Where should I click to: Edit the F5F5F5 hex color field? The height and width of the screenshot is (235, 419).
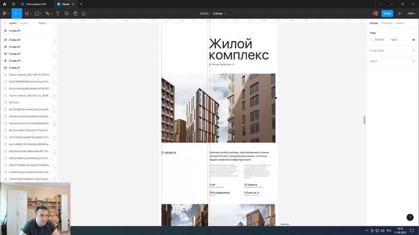[379, 40]
